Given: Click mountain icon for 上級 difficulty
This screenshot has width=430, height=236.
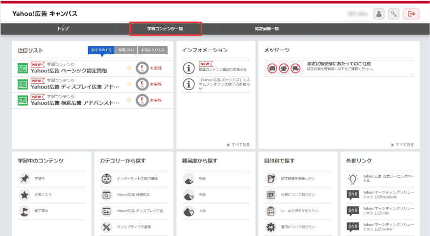Looking at the screenshot, I should (x=189, y=211).
